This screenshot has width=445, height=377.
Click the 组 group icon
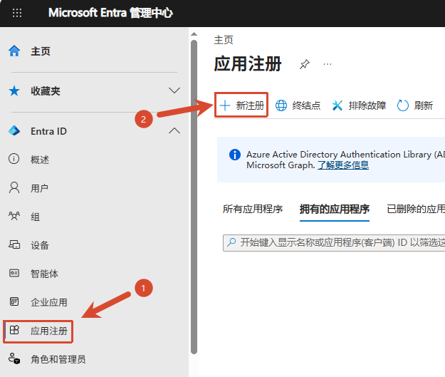point(14,216)
